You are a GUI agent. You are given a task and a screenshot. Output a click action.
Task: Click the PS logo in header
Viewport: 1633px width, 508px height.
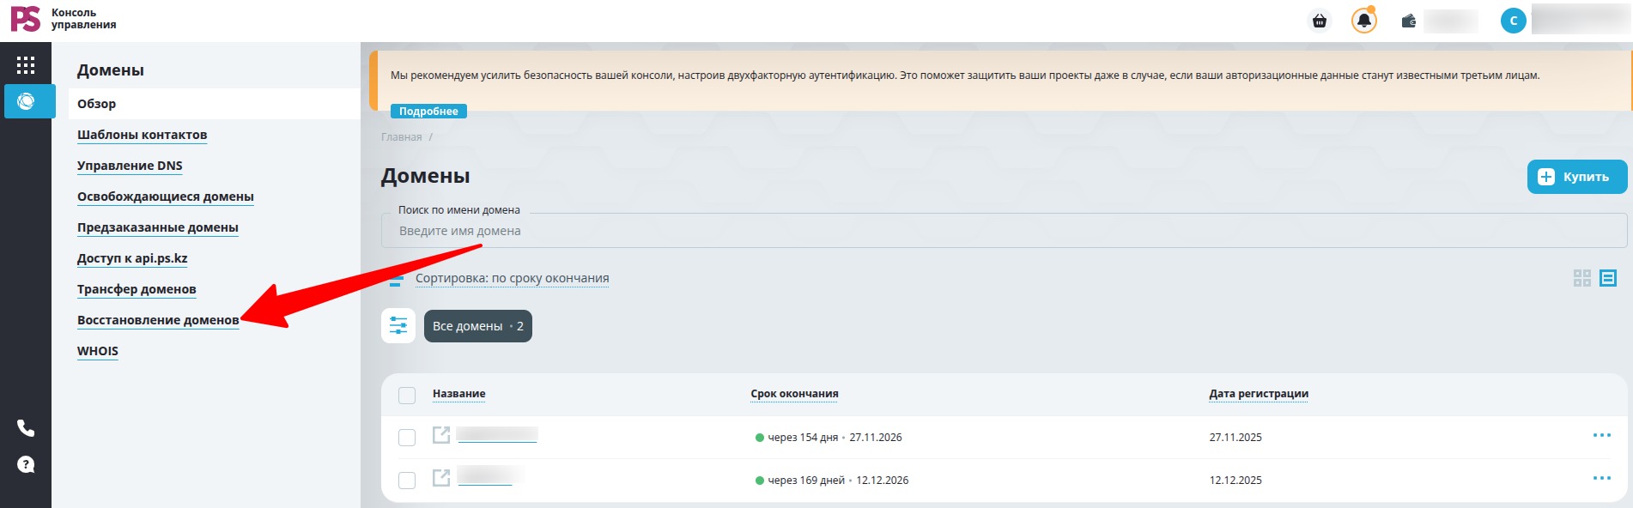tap(26, 19)
